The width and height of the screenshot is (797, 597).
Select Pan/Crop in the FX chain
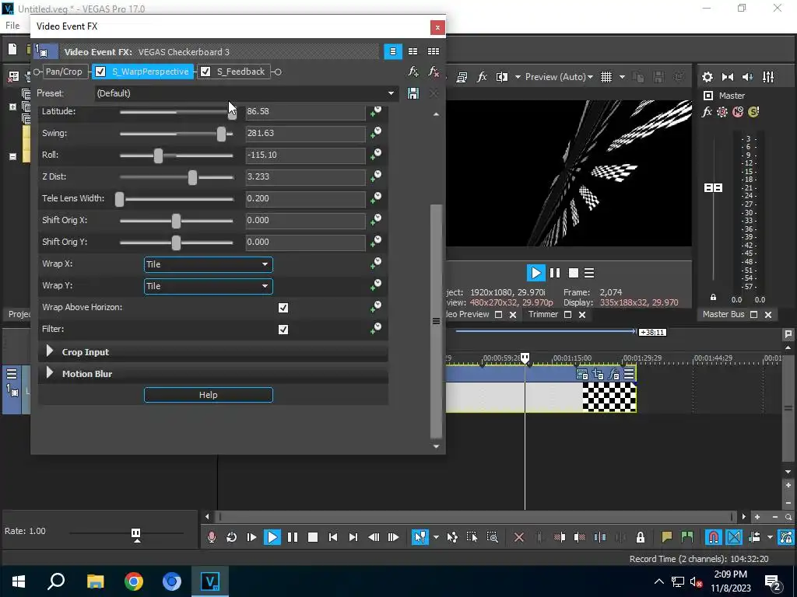click(x=64, y=72)
